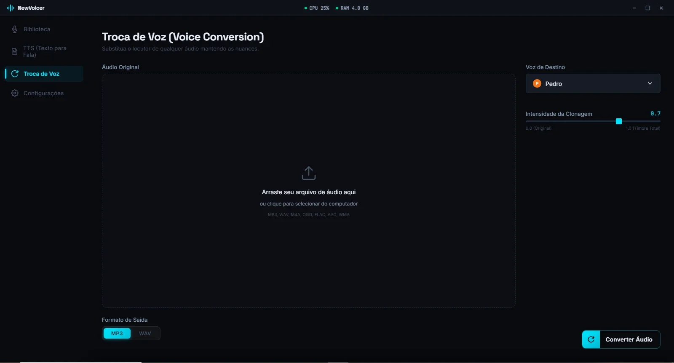
Task: Go to Configurações
Action: click(44, 93)
